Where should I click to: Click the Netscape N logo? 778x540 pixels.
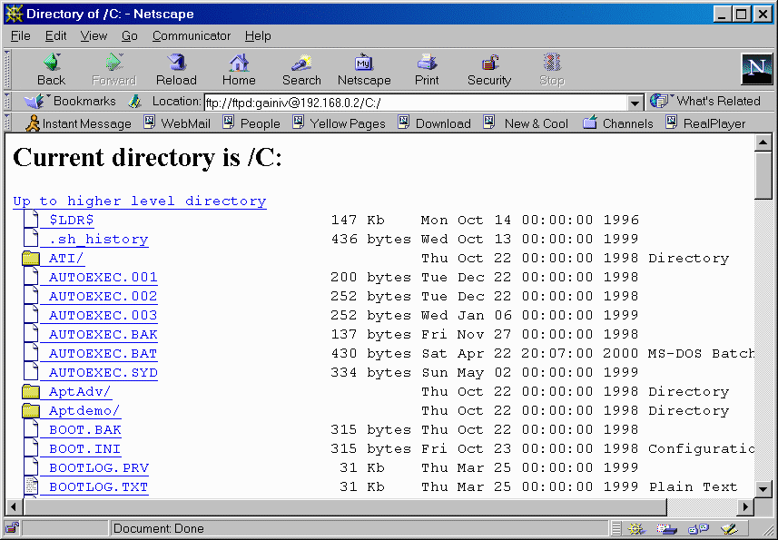756,69
